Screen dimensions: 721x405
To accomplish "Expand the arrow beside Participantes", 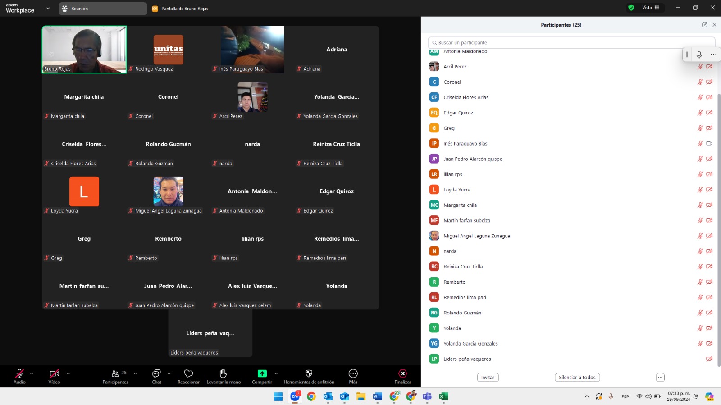I will [x=135, y=373].
